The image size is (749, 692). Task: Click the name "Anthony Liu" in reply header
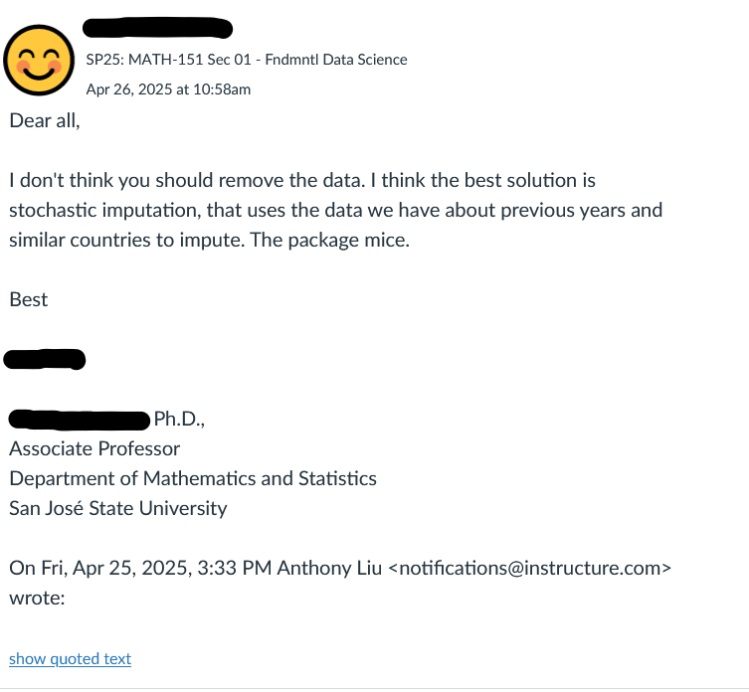pyautogui.click(x=329, y=568)
